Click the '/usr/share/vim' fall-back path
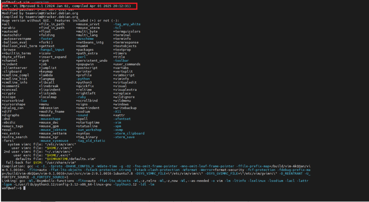Screen dimensions: 369x202 pos(61,163)
